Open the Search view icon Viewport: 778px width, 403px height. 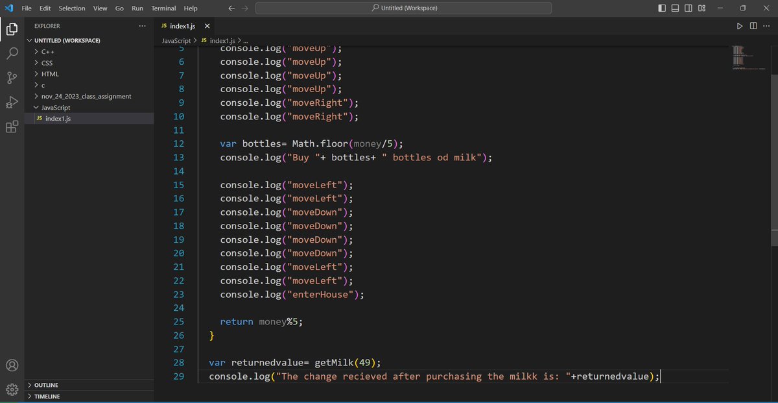click(12, 53)
